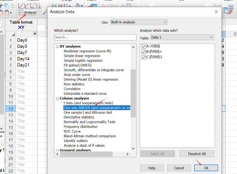Click the cut scissors icon
The image size is (237, 174).
coord(1,6)
